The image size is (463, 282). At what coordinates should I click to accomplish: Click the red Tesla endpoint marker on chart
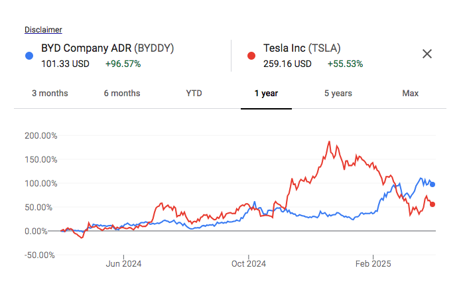[x=433, y=204]
